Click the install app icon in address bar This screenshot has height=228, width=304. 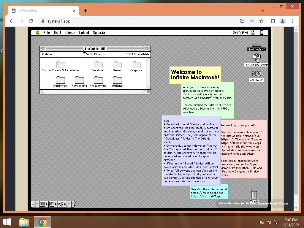point(242,21)
